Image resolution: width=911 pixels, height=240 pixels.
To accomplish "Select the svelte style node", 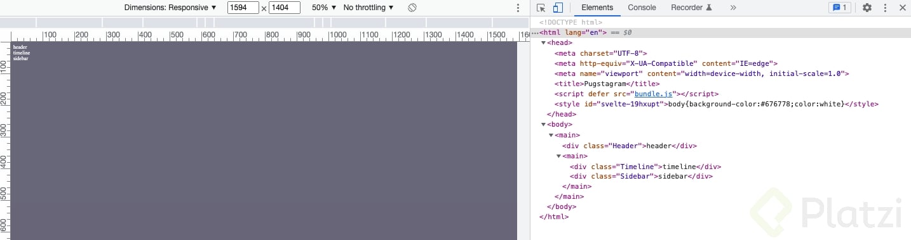I will pyautogui.click(x=717, y=104).
